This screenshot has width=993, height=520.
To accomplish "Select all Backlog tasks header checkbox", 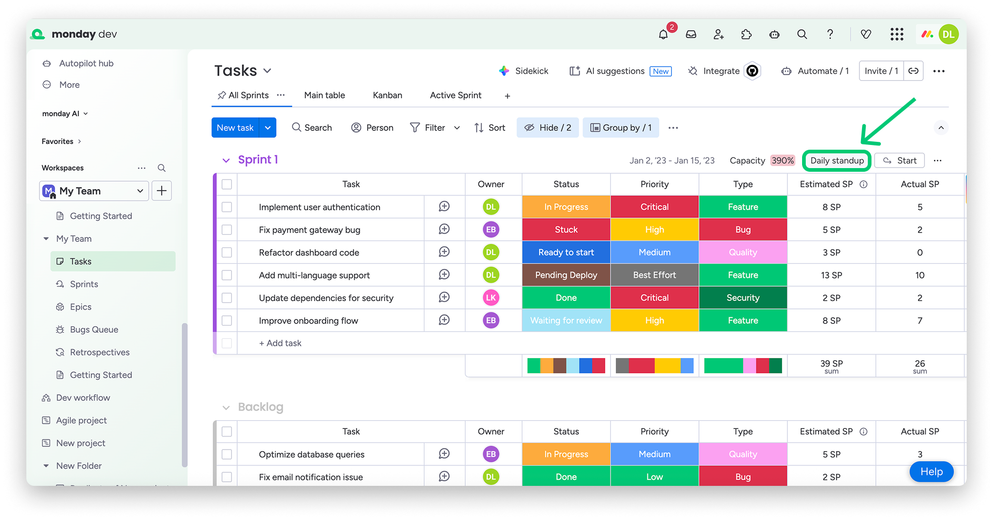I will point(227,431).
